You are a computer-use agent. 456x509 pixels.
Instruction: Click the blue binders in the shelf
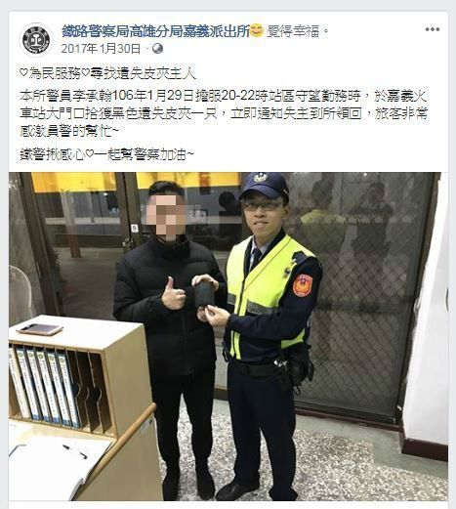click(45, 386)
